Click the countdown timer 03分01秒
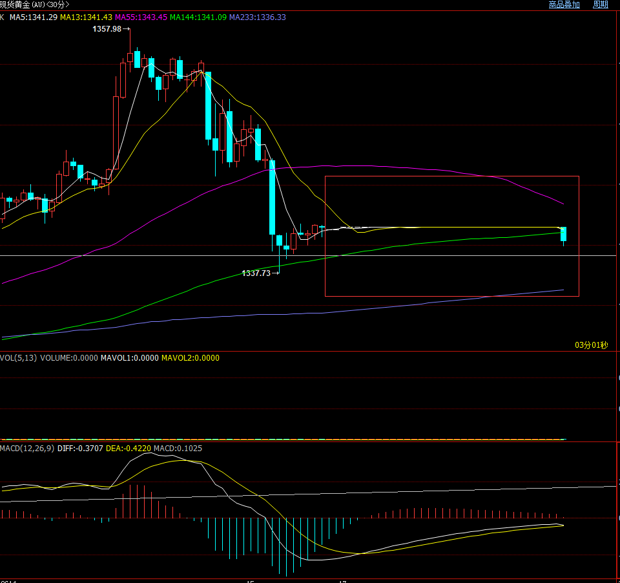This screenshot has width=620, height=583. 591,345
